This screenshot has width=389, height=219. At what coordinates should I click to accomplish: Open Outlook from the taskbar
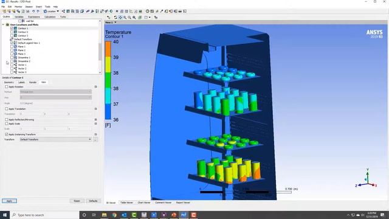pos(124,215)
